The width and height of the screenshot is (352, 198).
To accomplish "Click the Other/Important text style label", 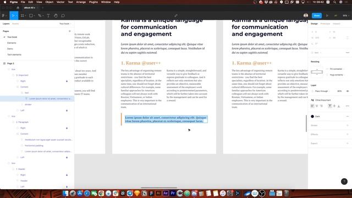I will [323, 100].
